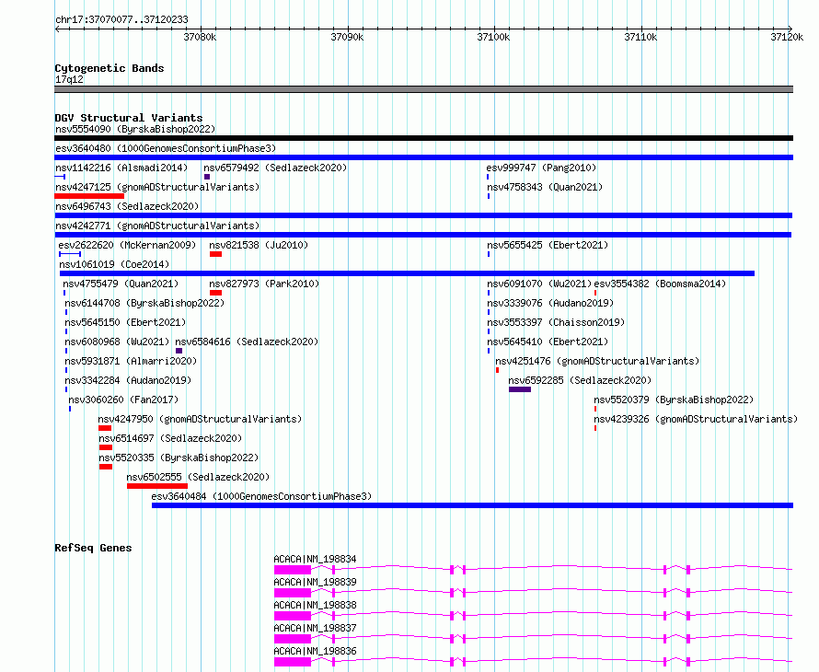819x672 pixels.
Task: Click the 37120k ruler tick label
Action: (787, 37)
